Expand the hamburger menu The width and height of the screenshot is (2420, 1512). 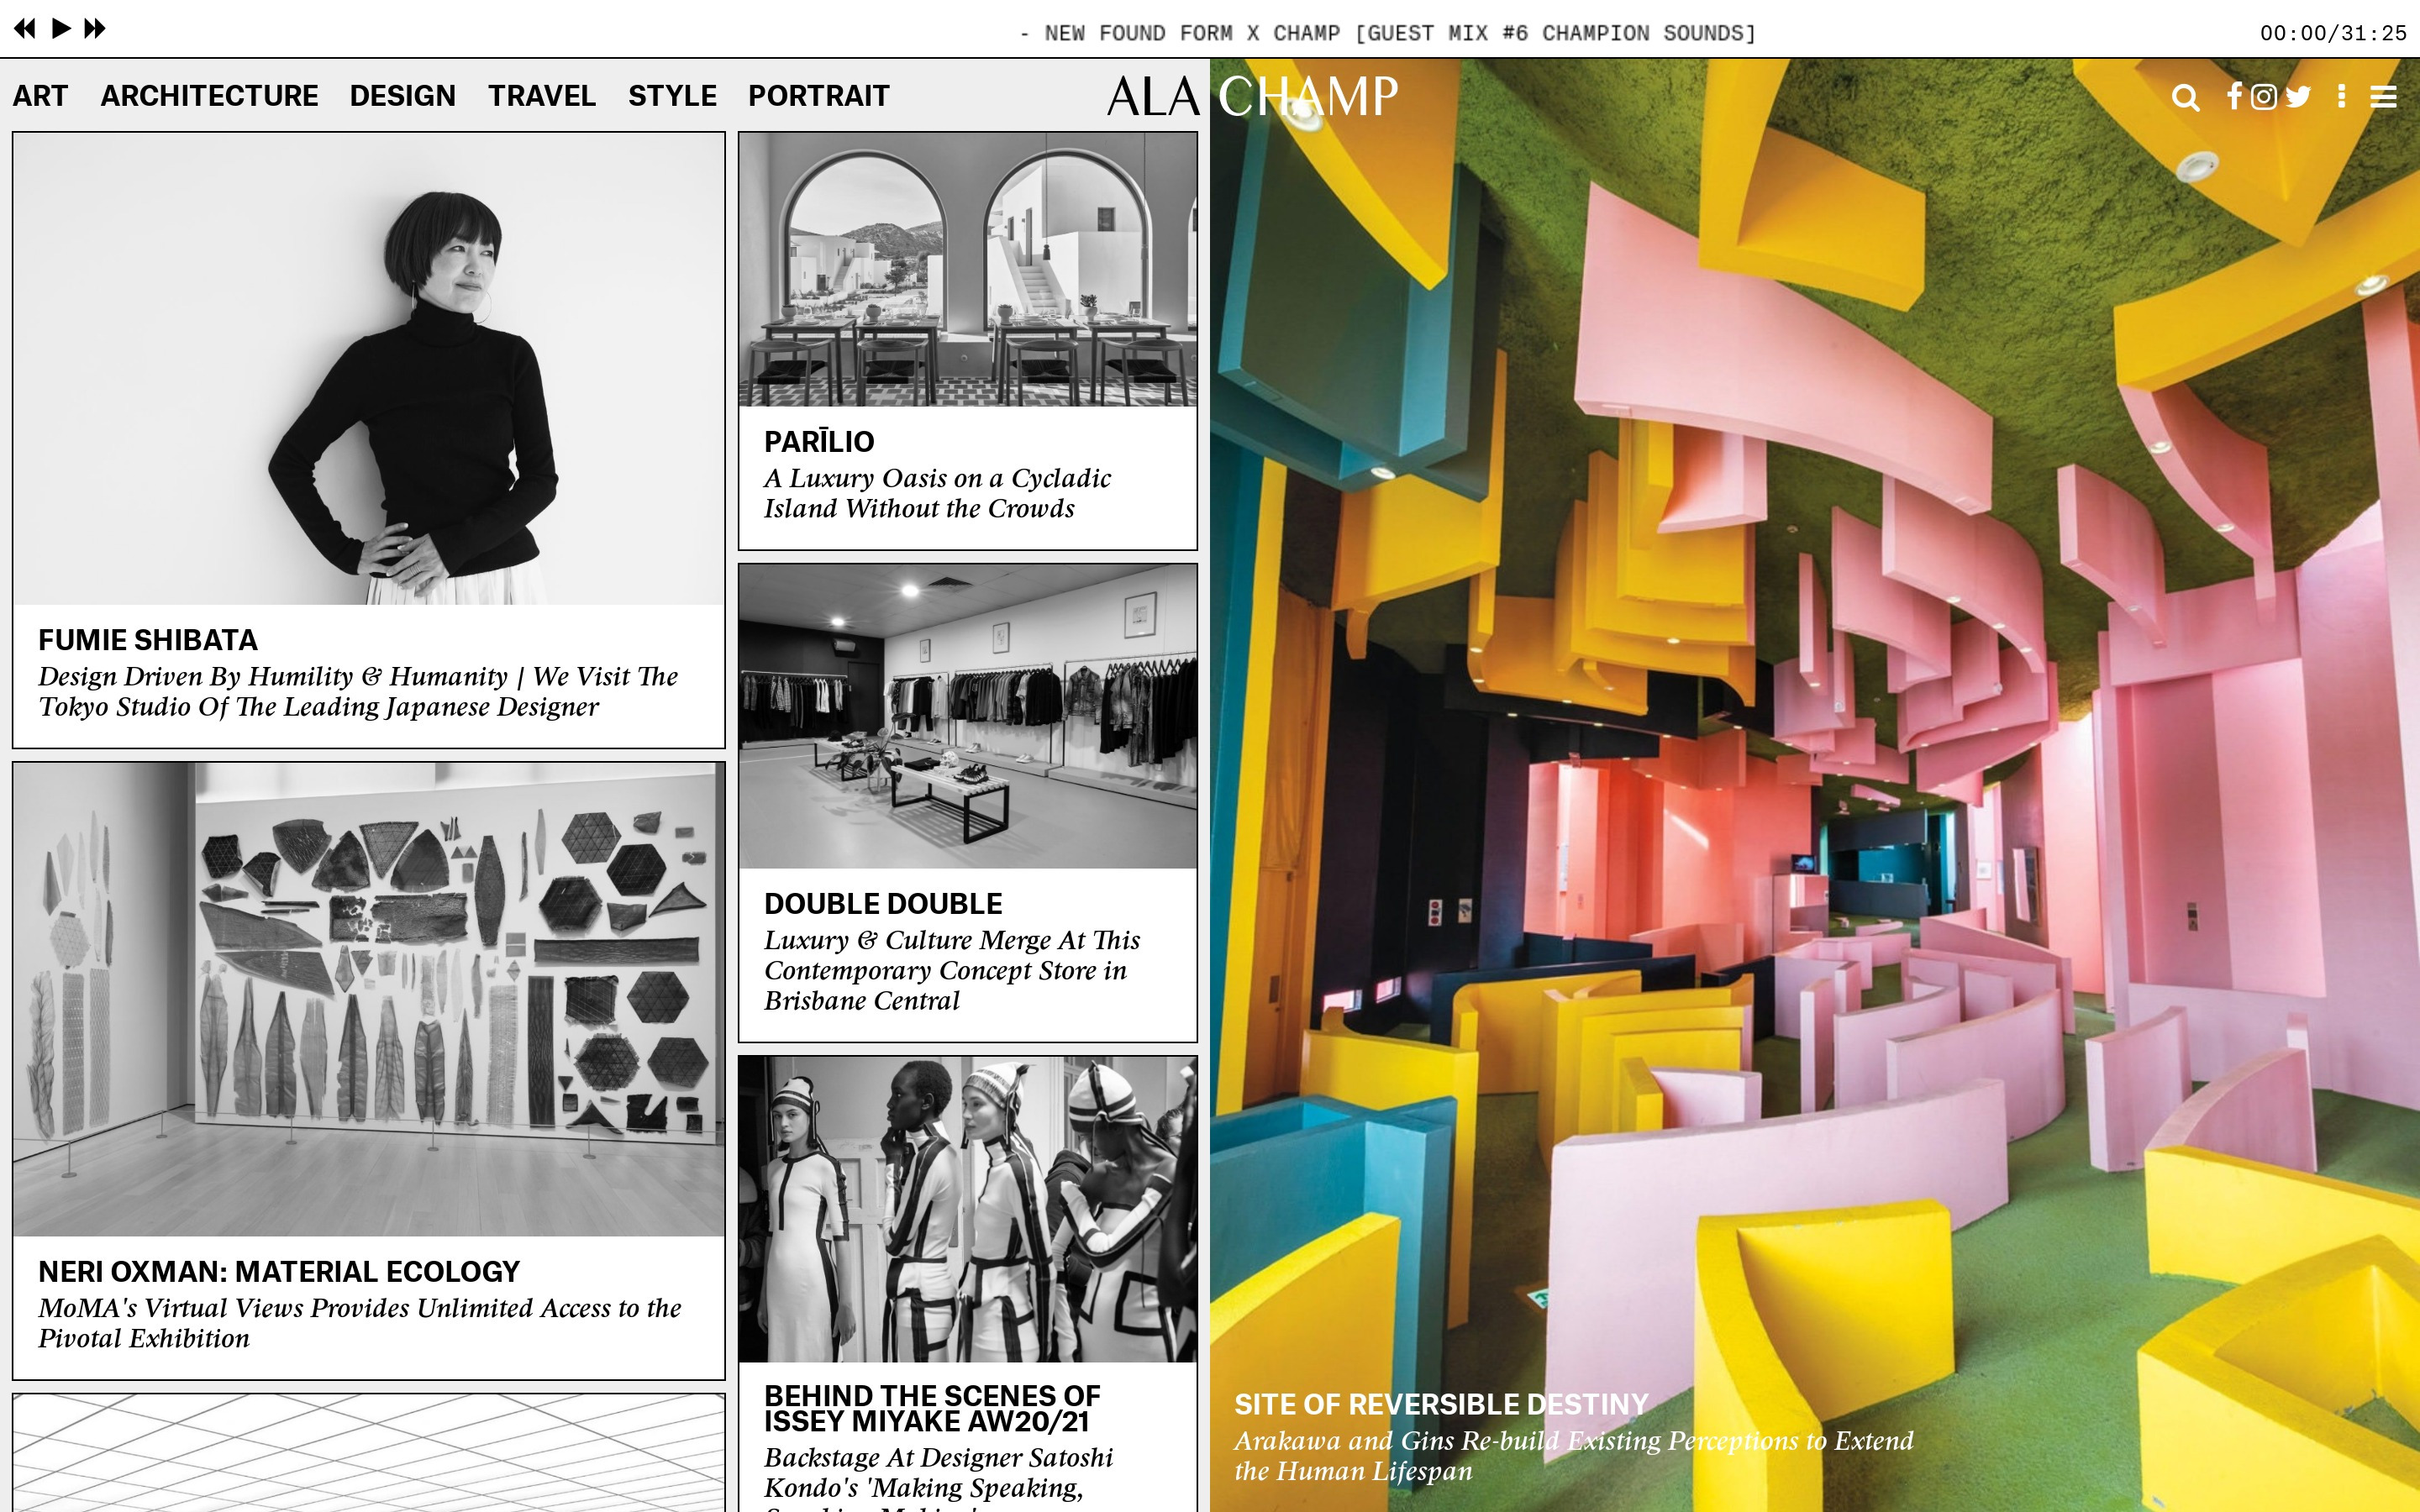point(2383,96)
